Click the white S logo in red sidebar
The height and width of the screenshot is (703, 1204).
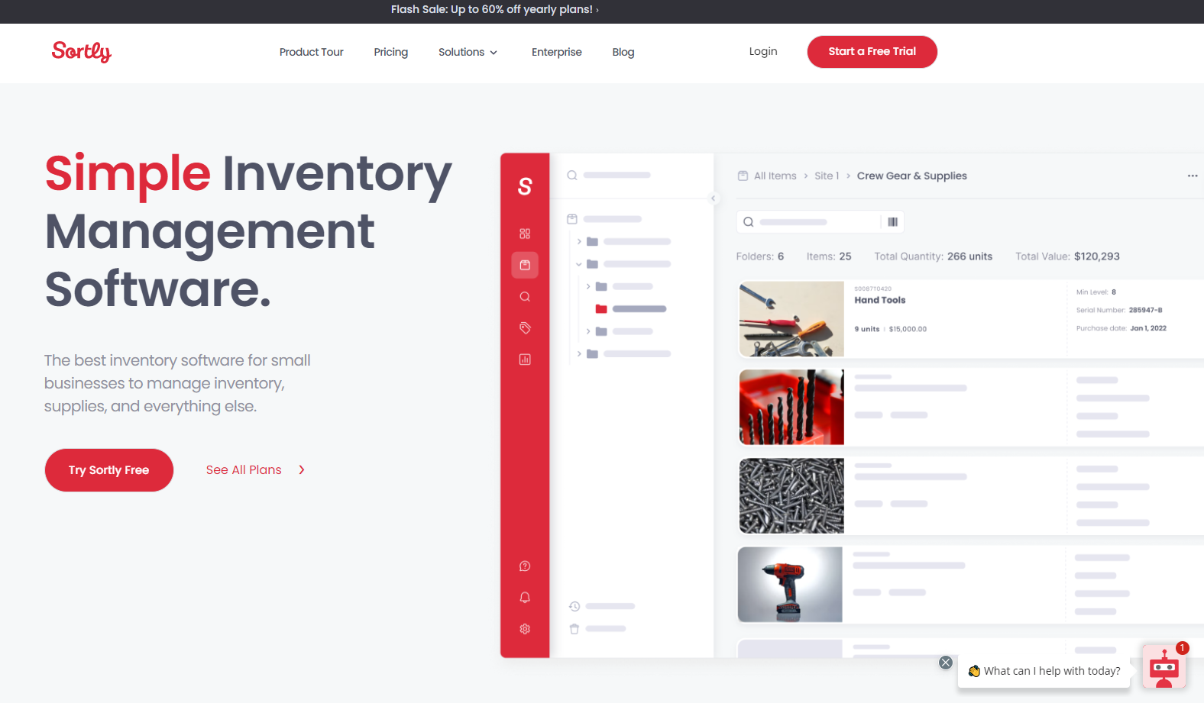(525, 186)
